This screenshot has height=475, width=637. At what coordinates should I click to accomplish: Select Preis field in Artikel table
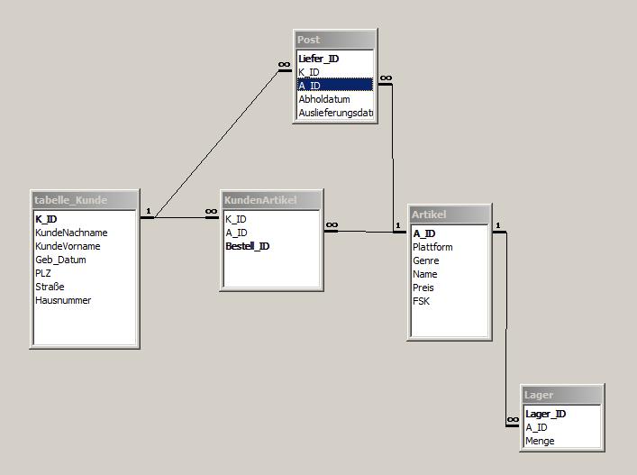pos(450,288)
